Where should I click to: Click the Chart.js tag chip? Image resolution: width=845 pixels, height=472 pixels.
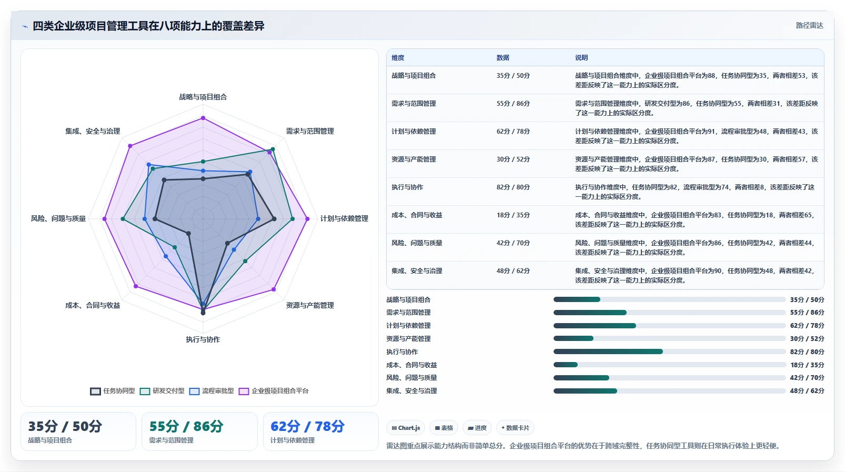406,428
